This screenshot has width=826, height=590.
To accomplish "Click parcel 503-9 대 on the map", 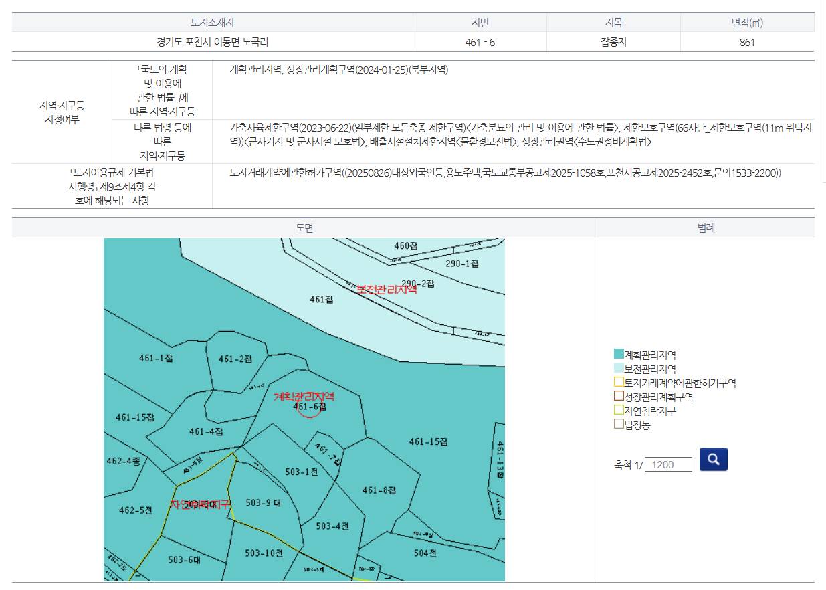I will coord(263,502).
